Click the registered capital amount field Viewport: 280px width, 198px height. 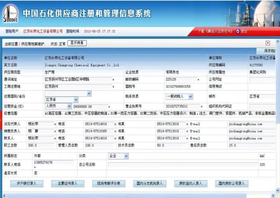tap(91, 107)
